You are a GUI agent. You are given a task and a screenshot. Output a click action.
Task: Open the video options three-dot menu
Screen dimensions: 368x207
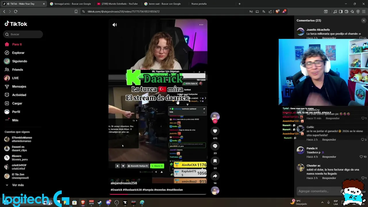pos(201,25)
